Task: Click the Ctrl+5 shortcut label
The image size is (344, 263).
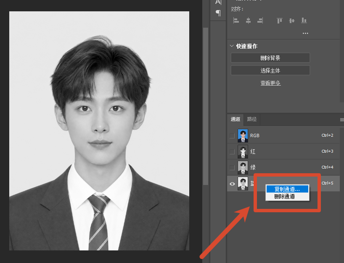Action: (327, 183)
